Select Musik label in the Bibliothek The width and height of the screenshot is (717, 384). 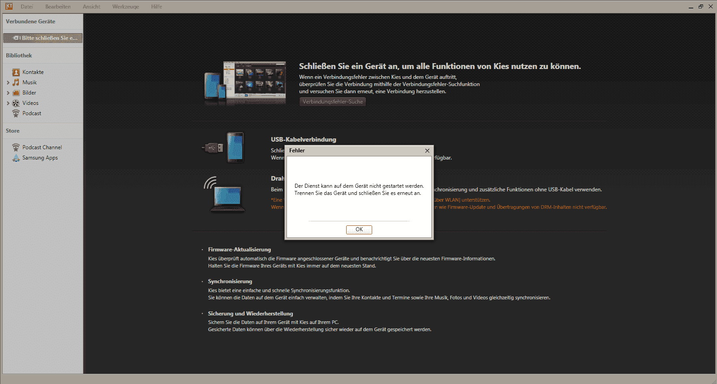[30, 82]
